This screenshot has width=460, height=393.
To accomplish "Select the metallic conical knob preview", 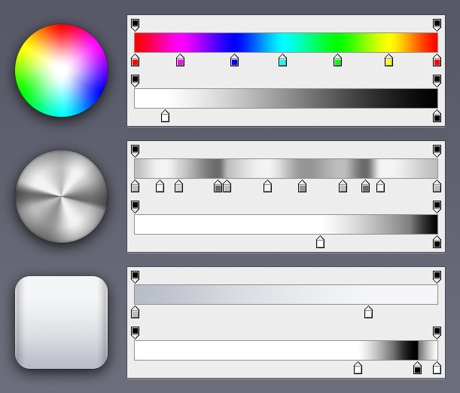I will coord(61,196).
